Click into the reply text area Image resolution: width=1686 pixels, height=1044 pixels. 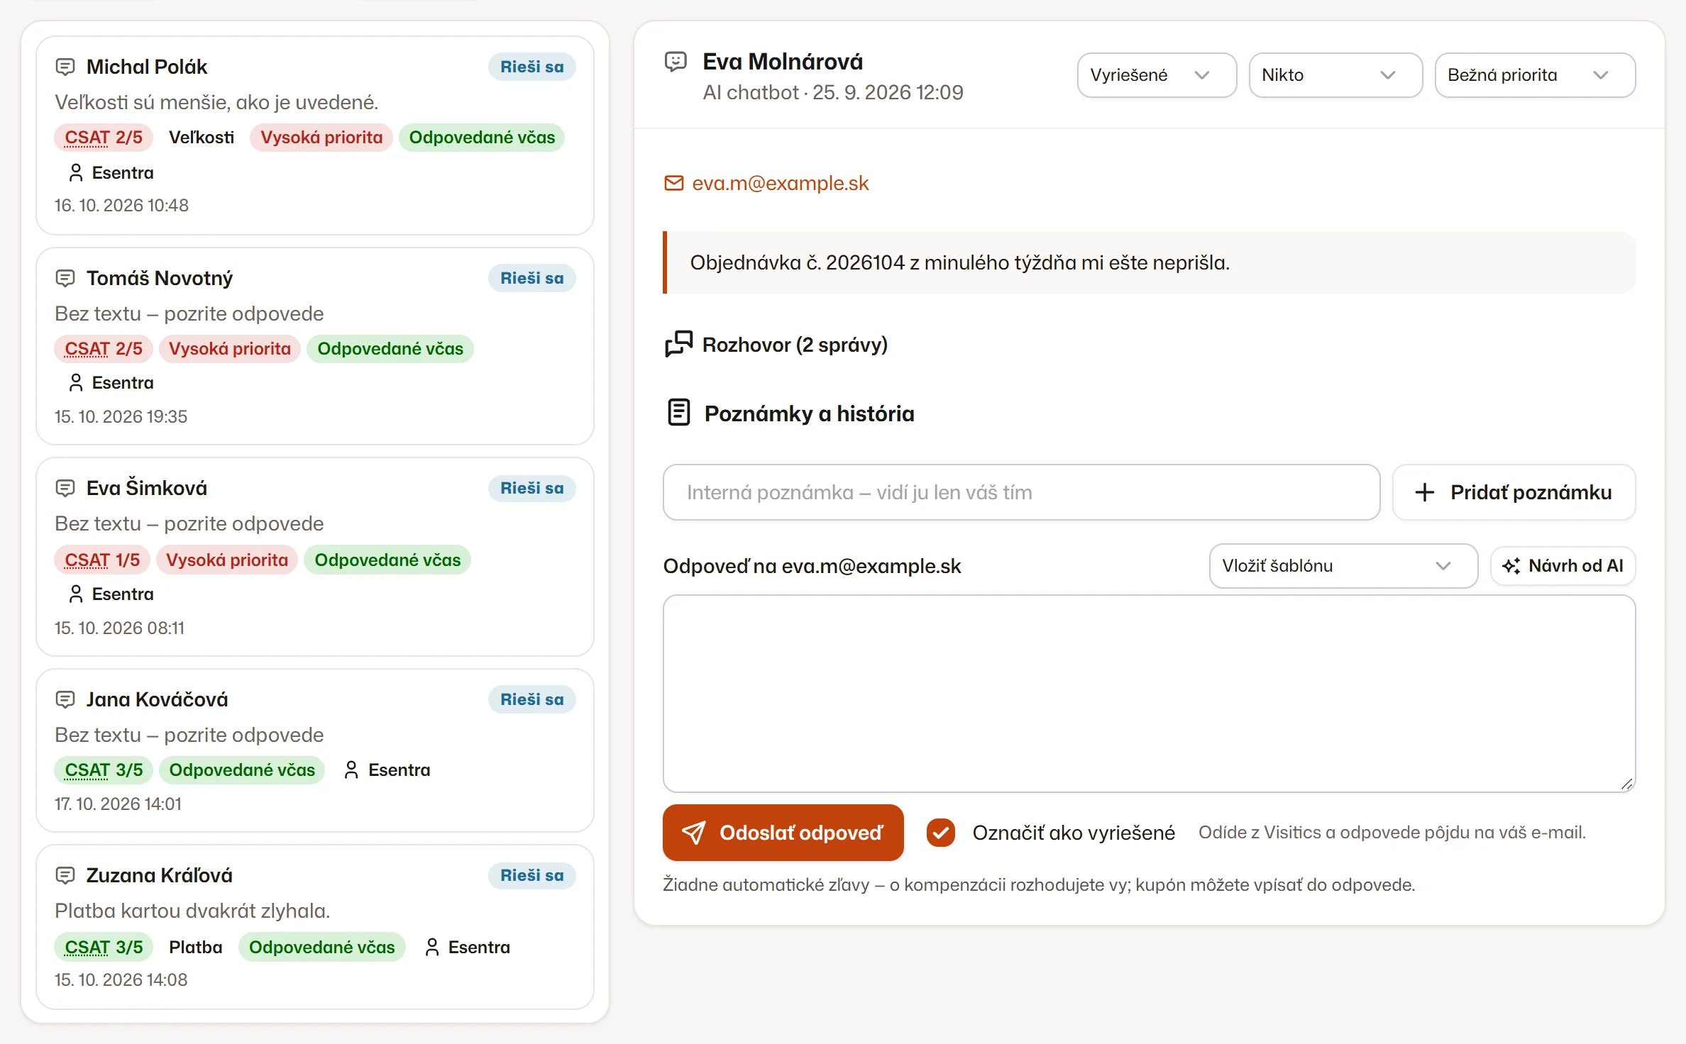click(1149, 694)
